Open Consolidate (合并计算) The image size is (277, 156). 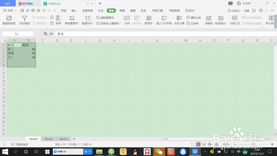tap(179, 20)
